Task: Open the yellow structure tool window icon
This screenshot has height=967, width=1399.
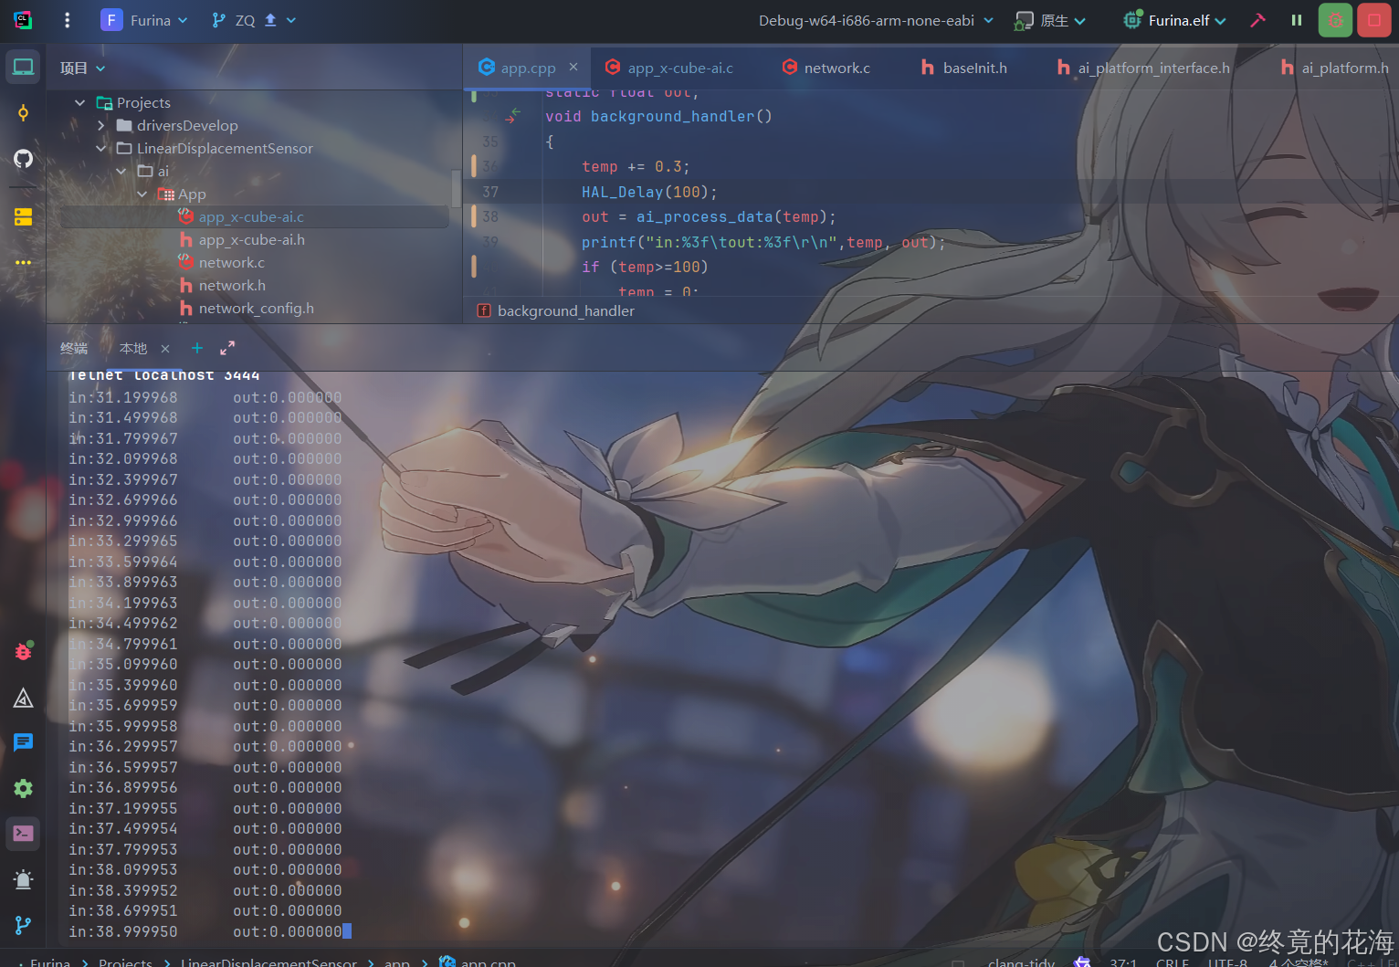Action: coord(23,216)
